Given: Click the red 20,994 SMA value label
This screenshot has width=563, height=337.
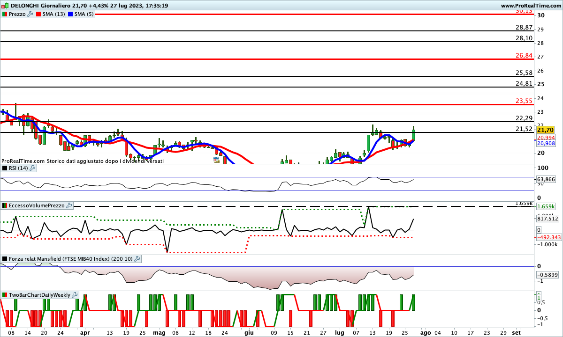Looking at the screenshot, I should 546,138.
